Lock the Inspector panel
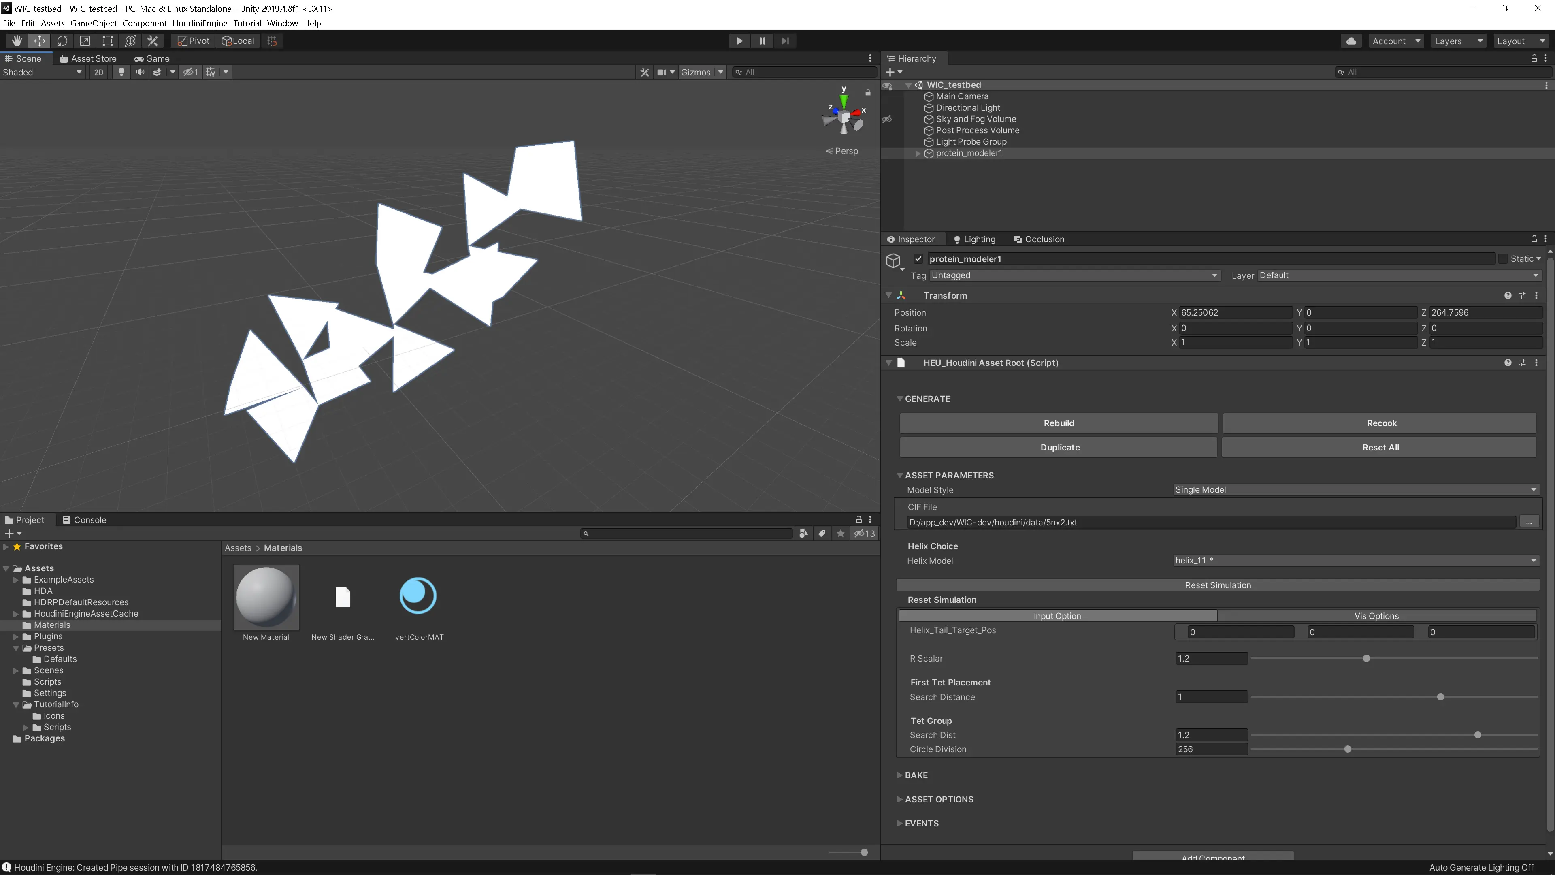This screenshot has height=875, width=1555. pyautogui.click(x=1534, y=239)
